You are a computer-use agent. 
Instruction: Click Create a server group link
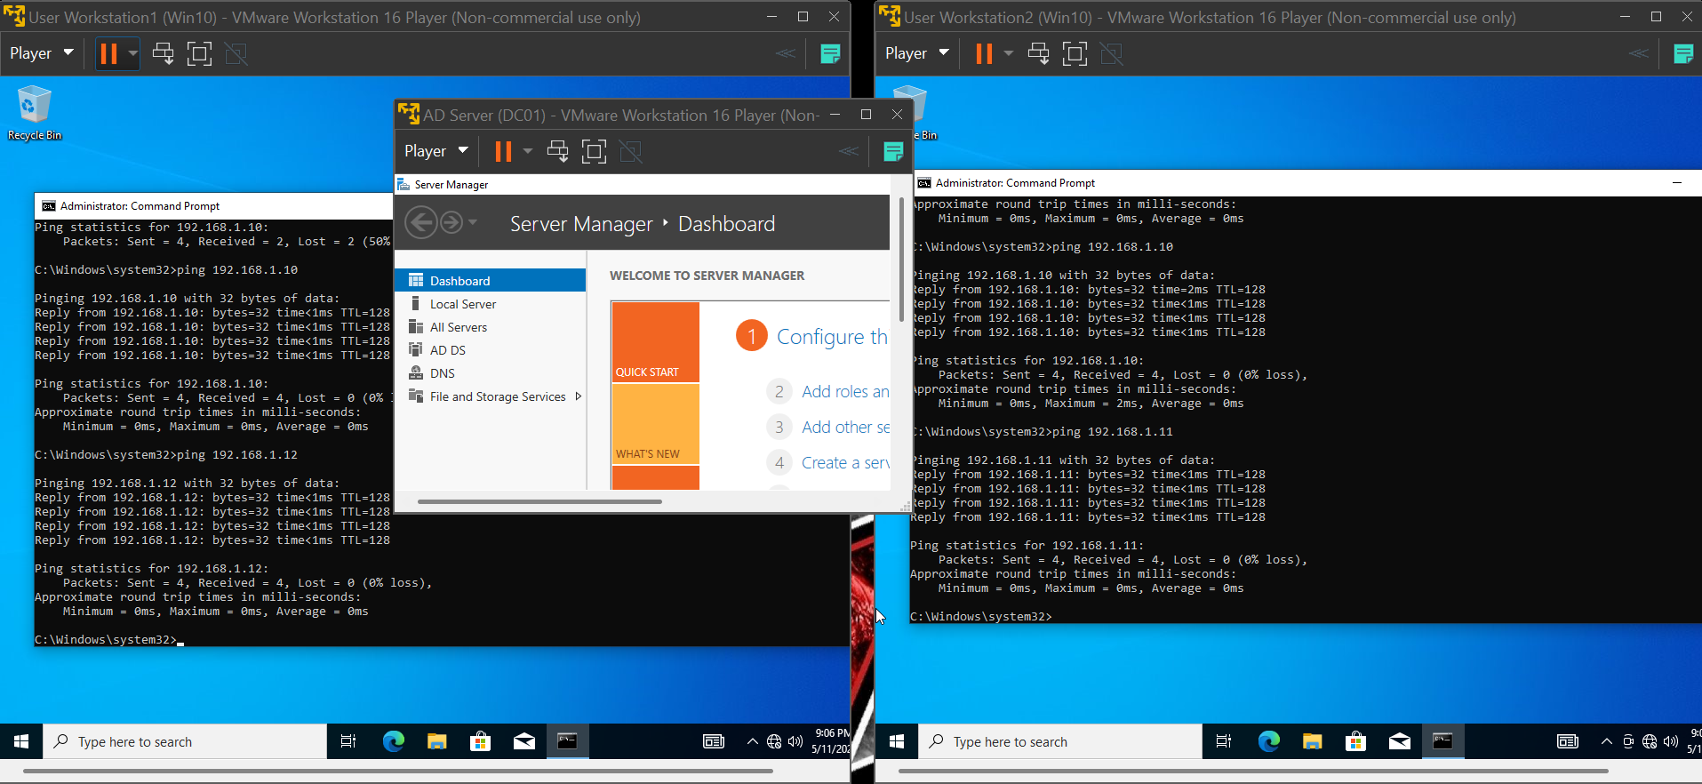coord(845,462)
